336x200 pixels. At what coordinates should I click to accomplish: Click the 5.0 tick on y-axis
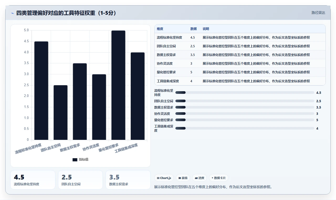coord(26,30)
